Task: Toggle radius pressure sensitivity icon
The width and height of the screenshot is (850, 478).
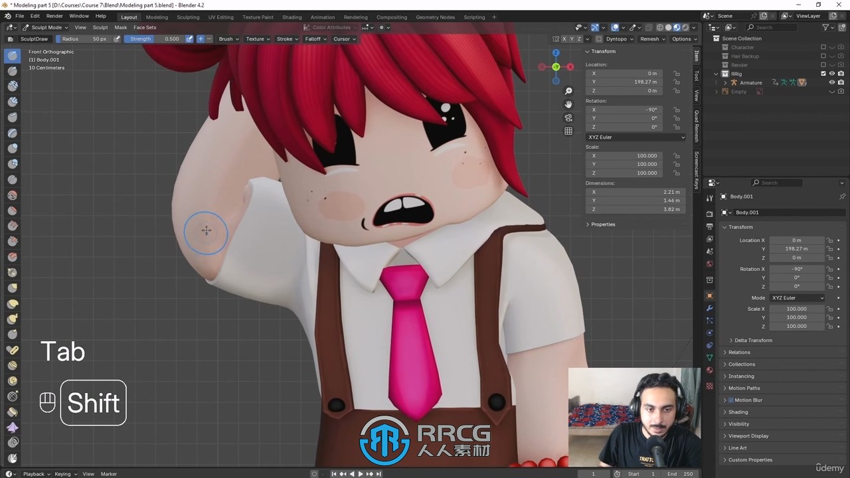Action: [x=117, y=39]
